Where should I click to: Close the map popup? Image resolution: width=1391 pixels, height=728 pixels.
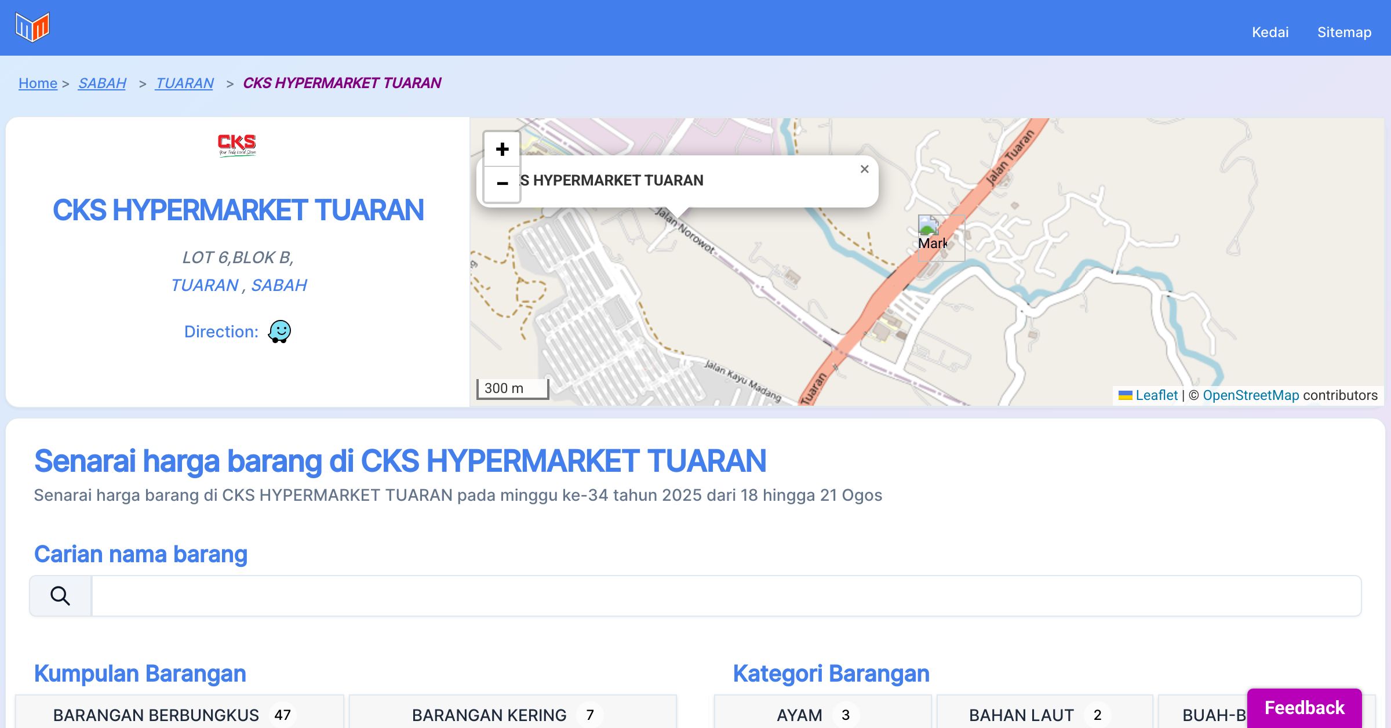tap(864, 169)
